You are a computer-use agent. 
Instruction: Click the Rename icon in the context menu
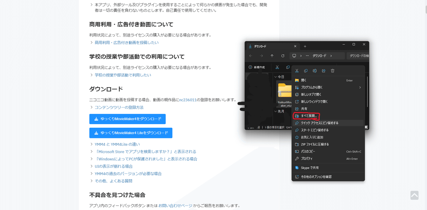[x=315, y=71]
